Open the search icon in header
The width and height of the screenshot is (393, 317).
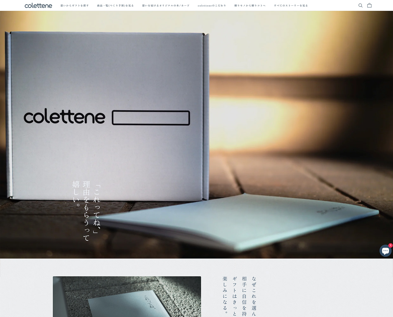[x=360, y=5]
